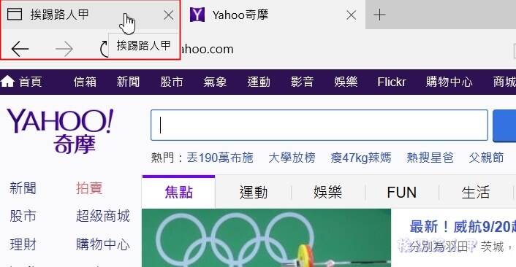The width and height of the screenshot is (516, 267).
Task: Open 拍賣 in the left sidebar
Action: pos(89,188)
